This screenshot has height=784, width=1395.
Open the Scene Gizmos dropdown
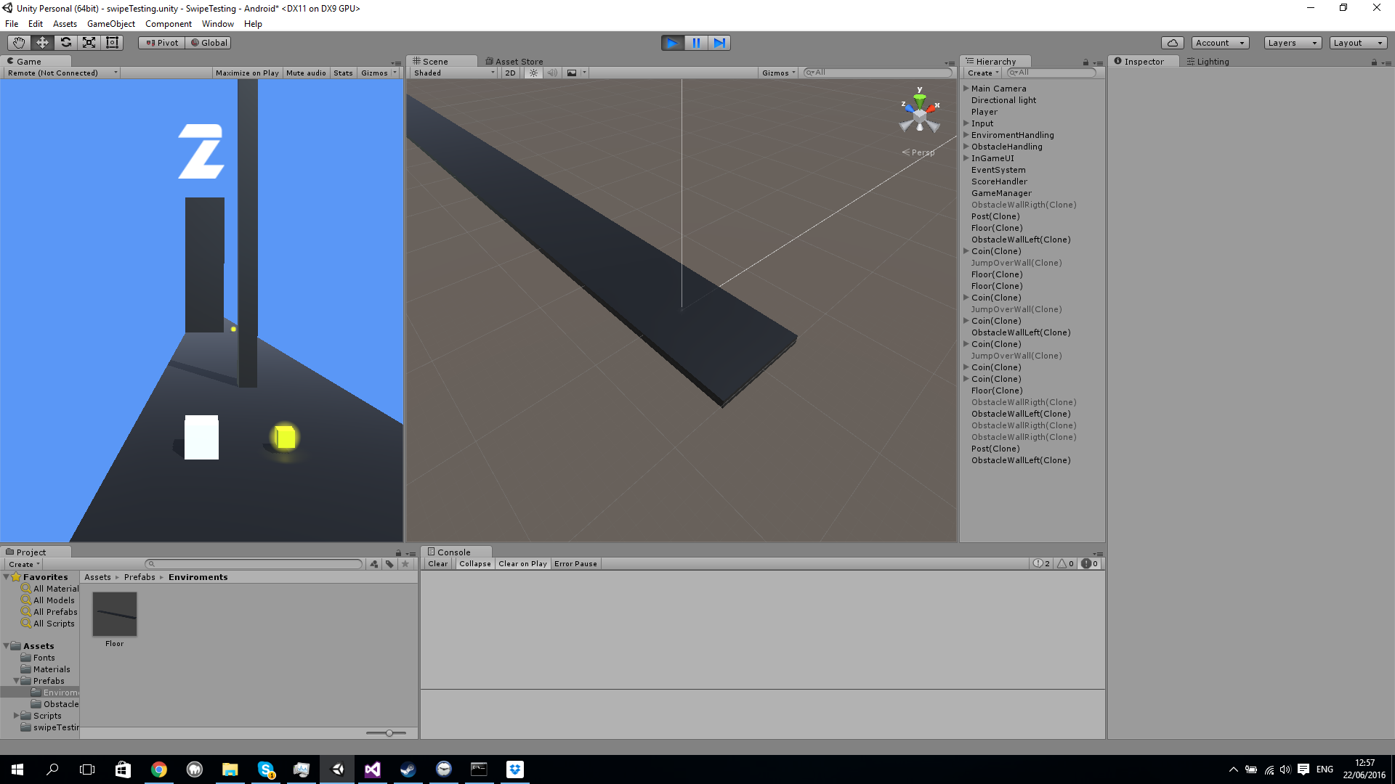(779, 73)
